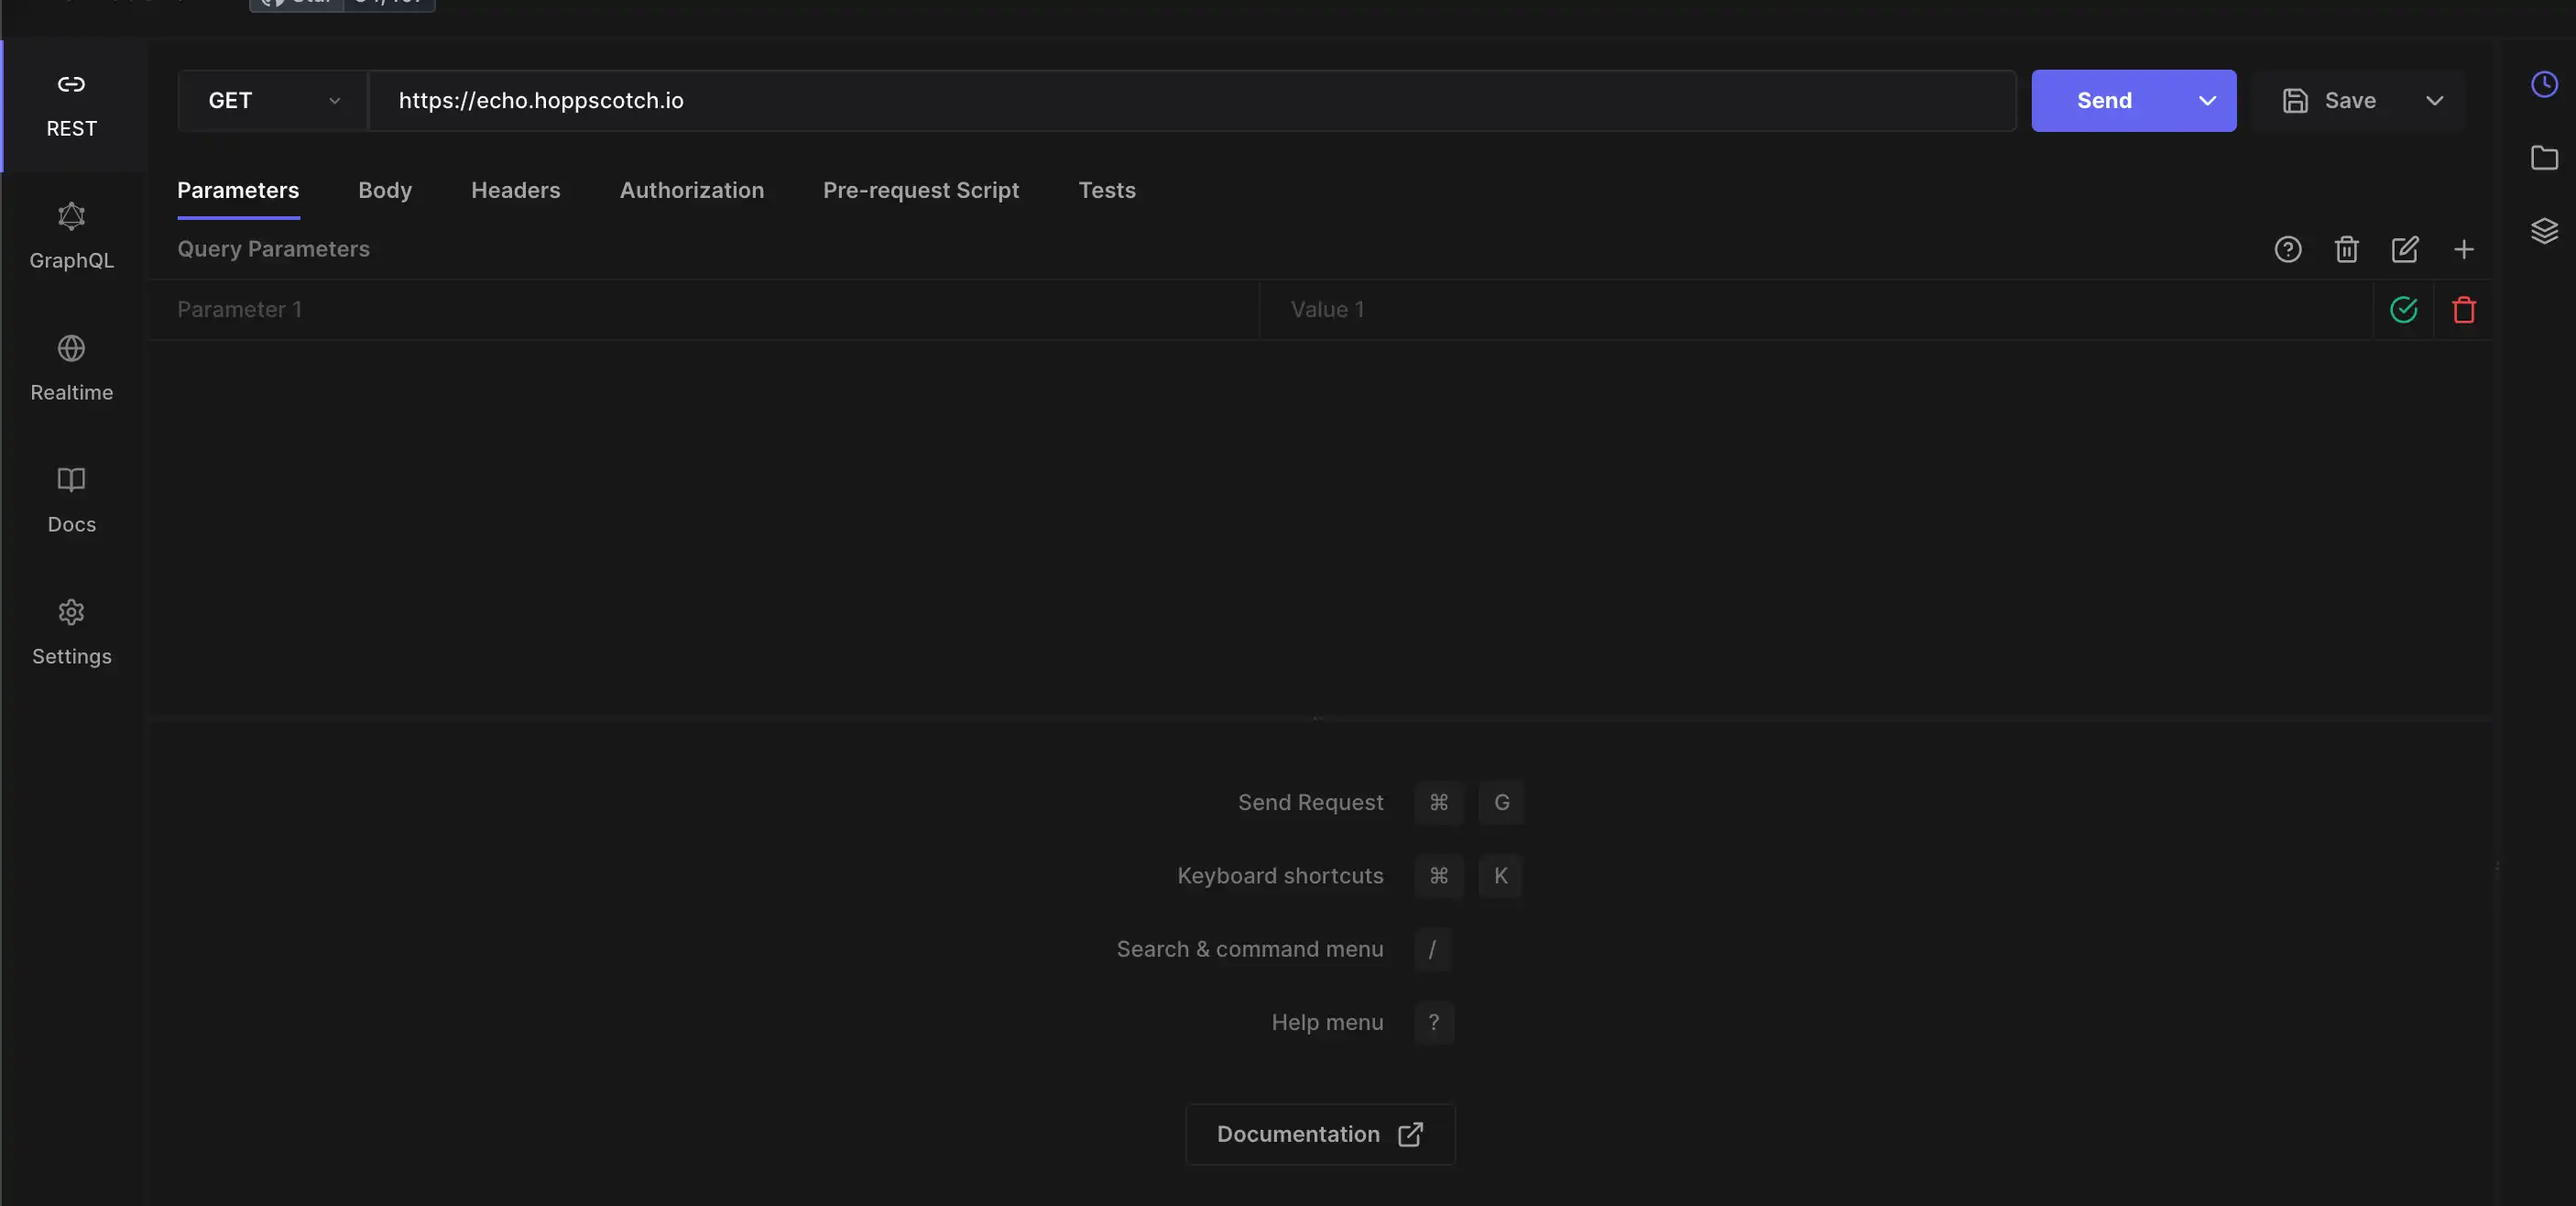Expand Send button options arrow
Screen dimensions: 2576x1206
(2207, 101)
